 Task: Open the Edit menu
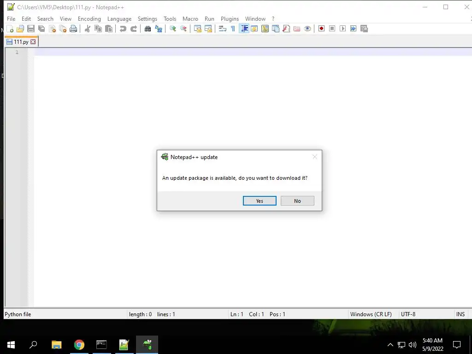[26, 18]
